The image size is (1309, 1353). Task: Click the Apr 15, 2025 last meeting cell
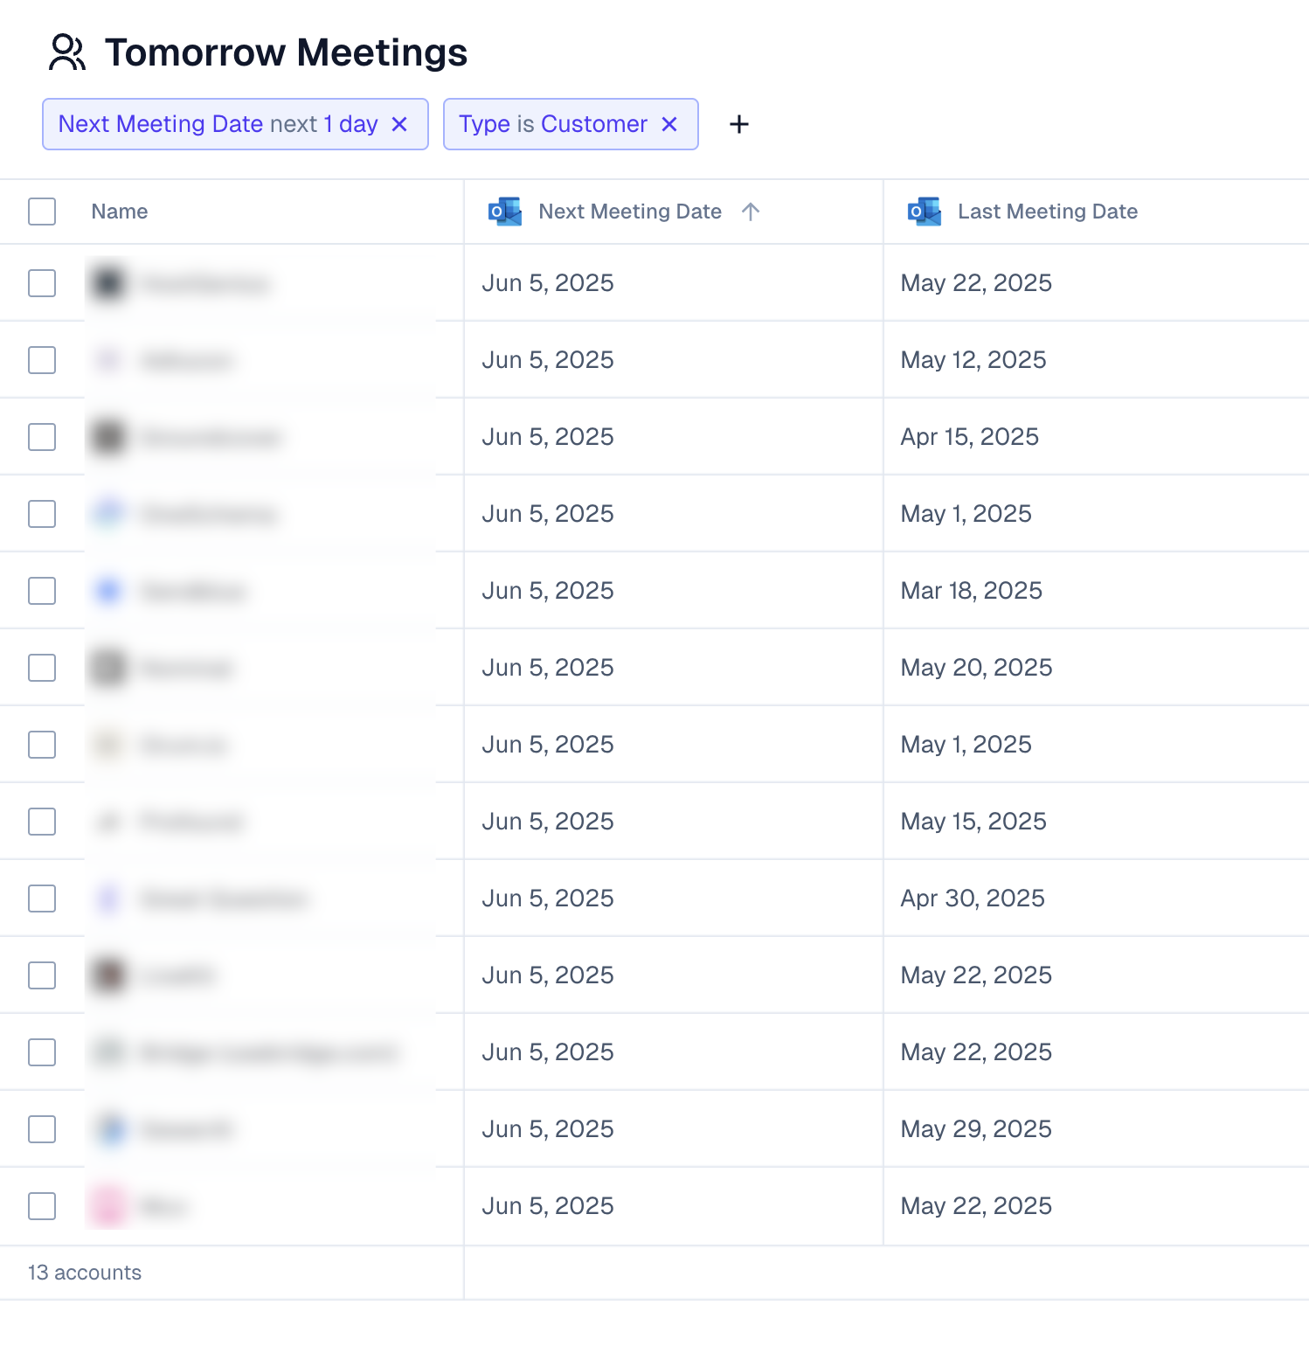969,437
